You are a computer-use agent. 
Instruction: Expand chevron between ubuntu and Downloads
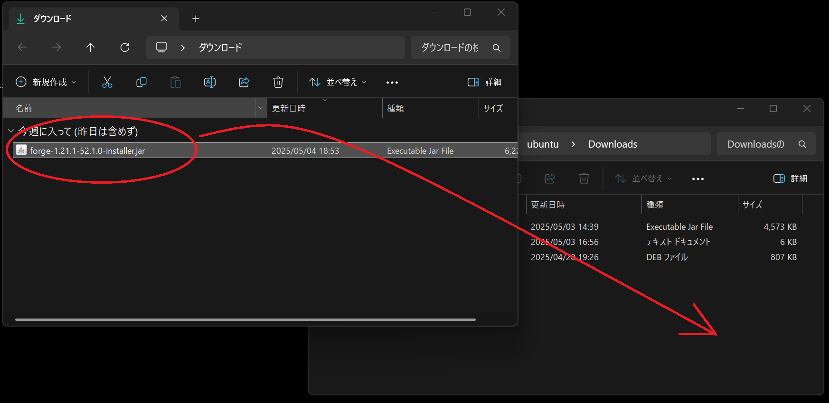coord(573,144)
